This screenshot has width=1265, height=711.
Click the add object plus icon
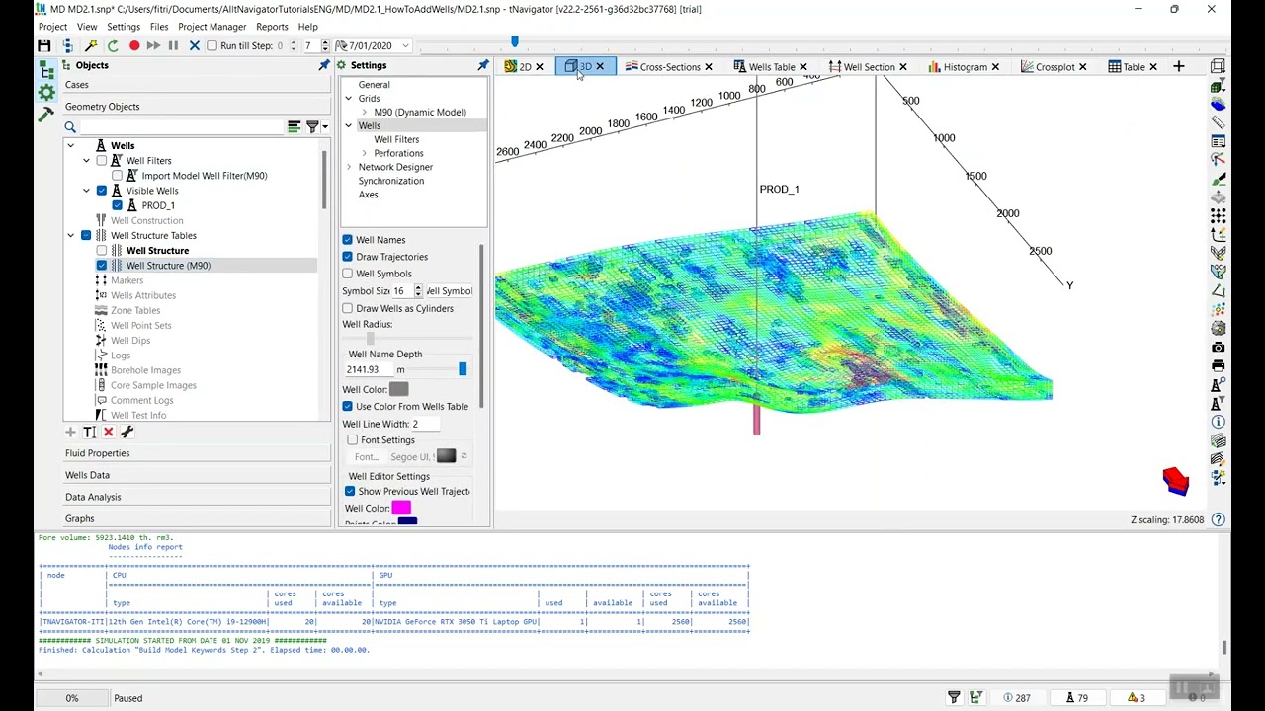(70, 432)
